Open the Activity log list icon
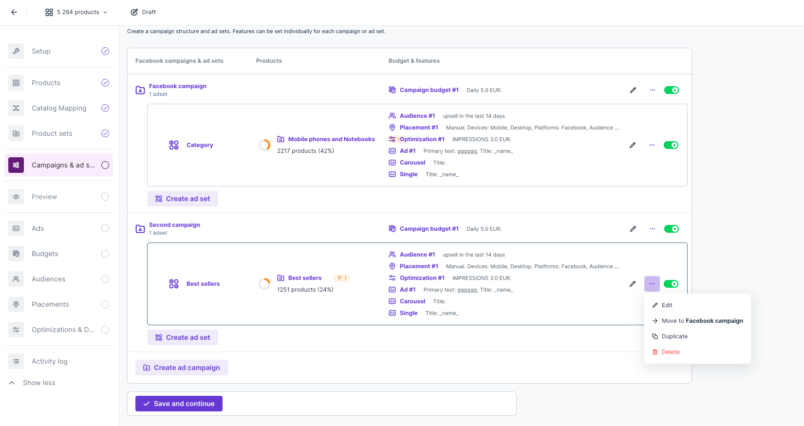 pos(16,361)
